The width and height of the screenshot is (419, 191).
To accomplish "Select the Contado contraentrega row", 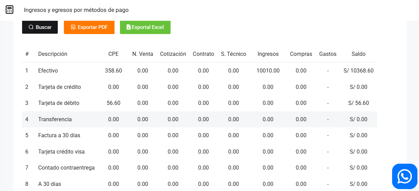I will [66, 168].
